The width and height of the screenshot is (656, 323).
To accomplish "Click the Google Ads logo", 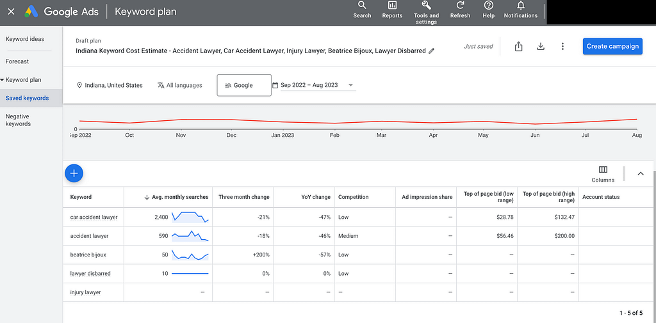I will (x=31, y=12).
